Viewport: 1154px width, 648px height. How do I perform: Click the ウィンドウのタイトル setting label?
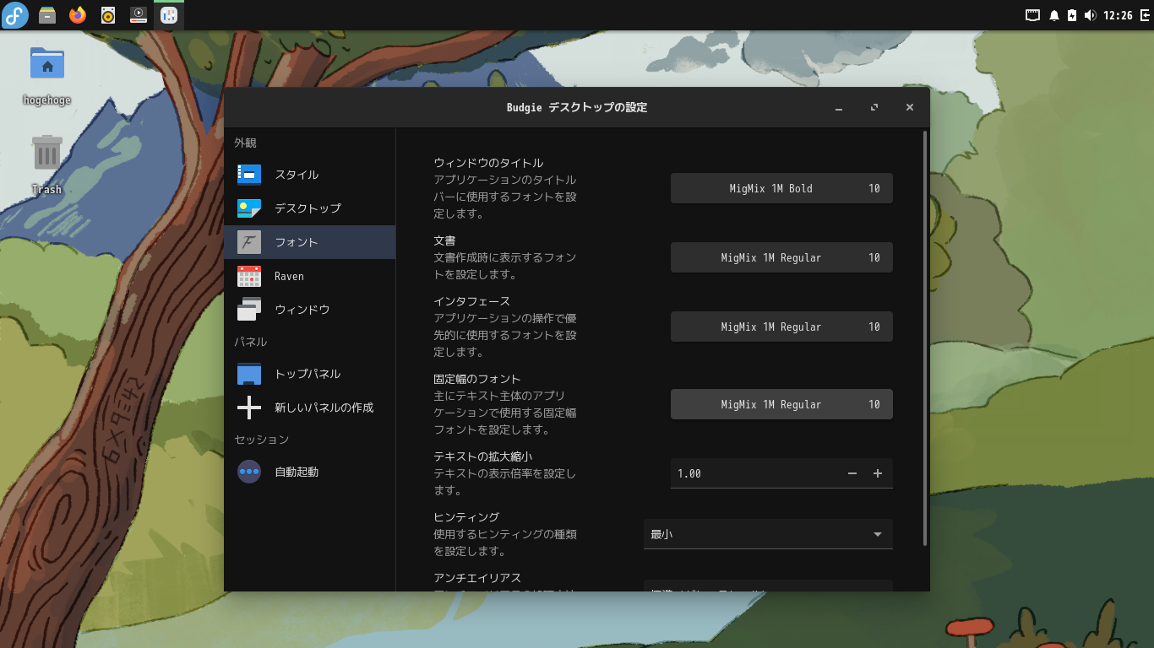coord(488,163)
